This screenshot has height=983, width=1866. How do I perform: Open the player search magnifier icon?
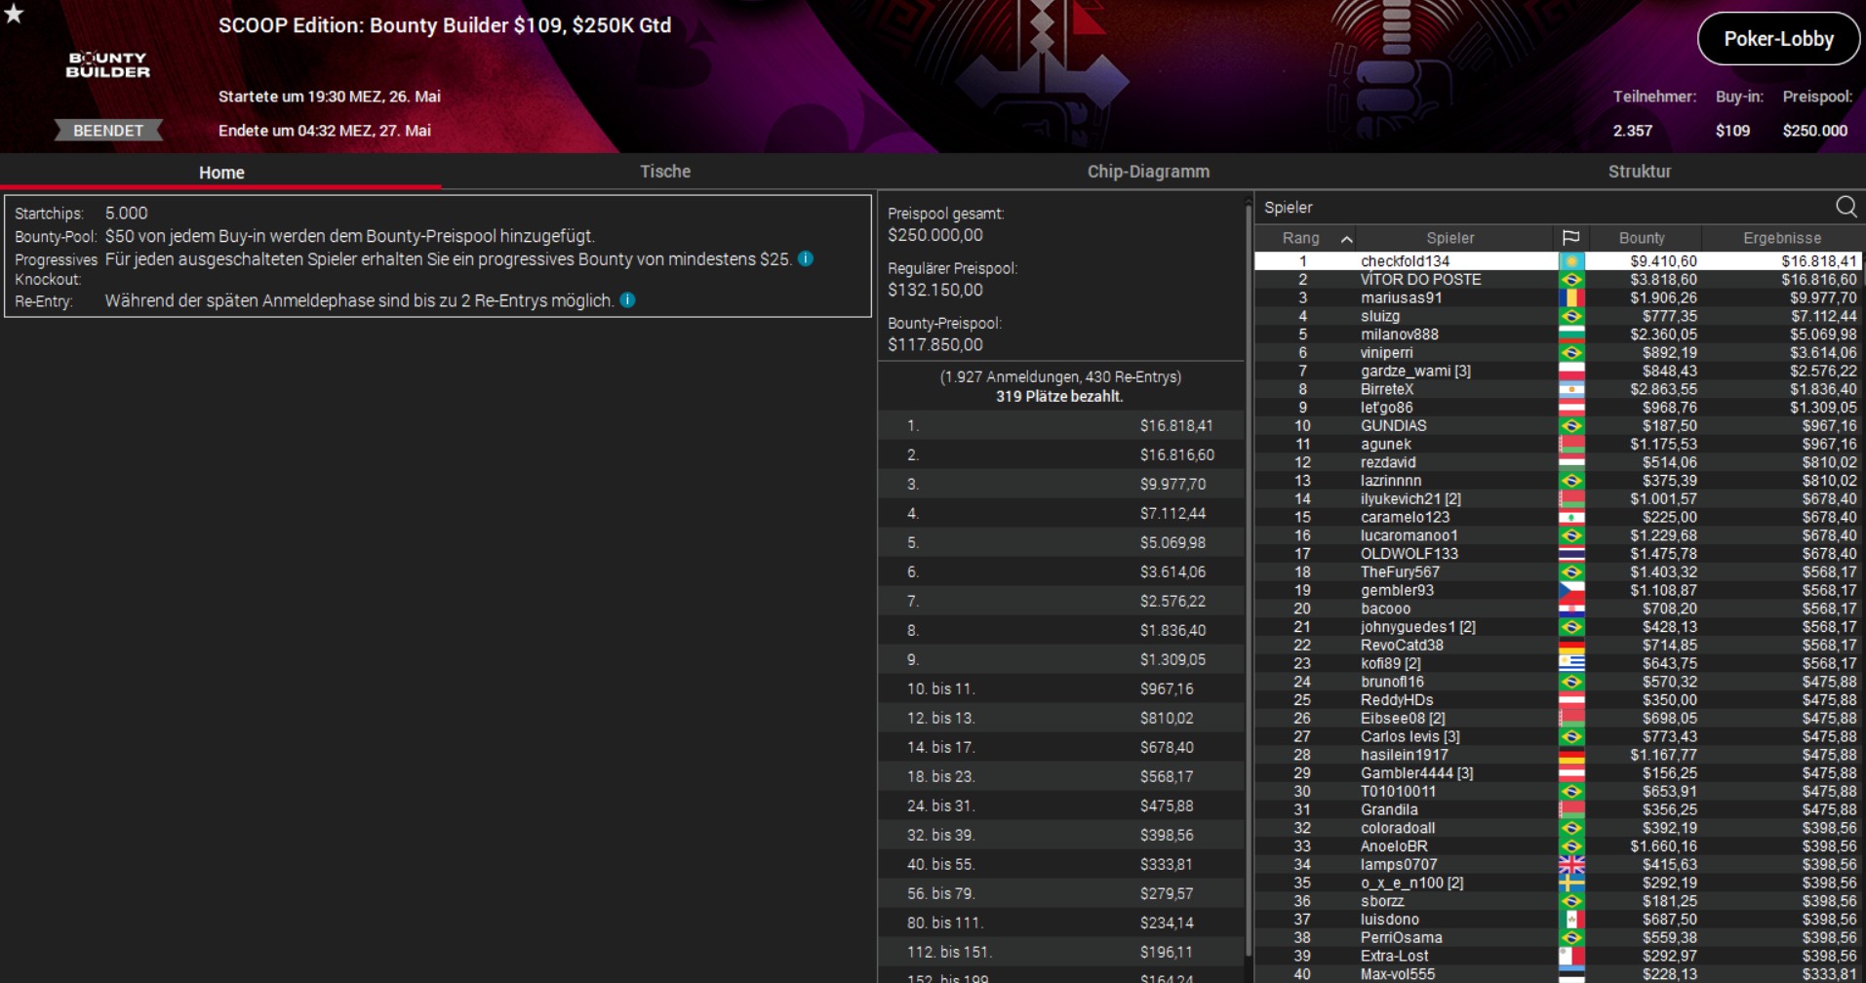1846,207
